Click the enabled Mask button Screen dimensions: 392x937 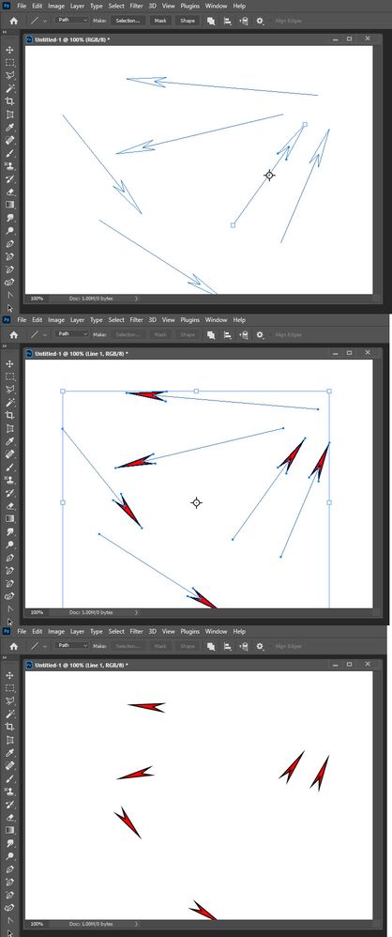pyautogui.click(x=160, y=21)
